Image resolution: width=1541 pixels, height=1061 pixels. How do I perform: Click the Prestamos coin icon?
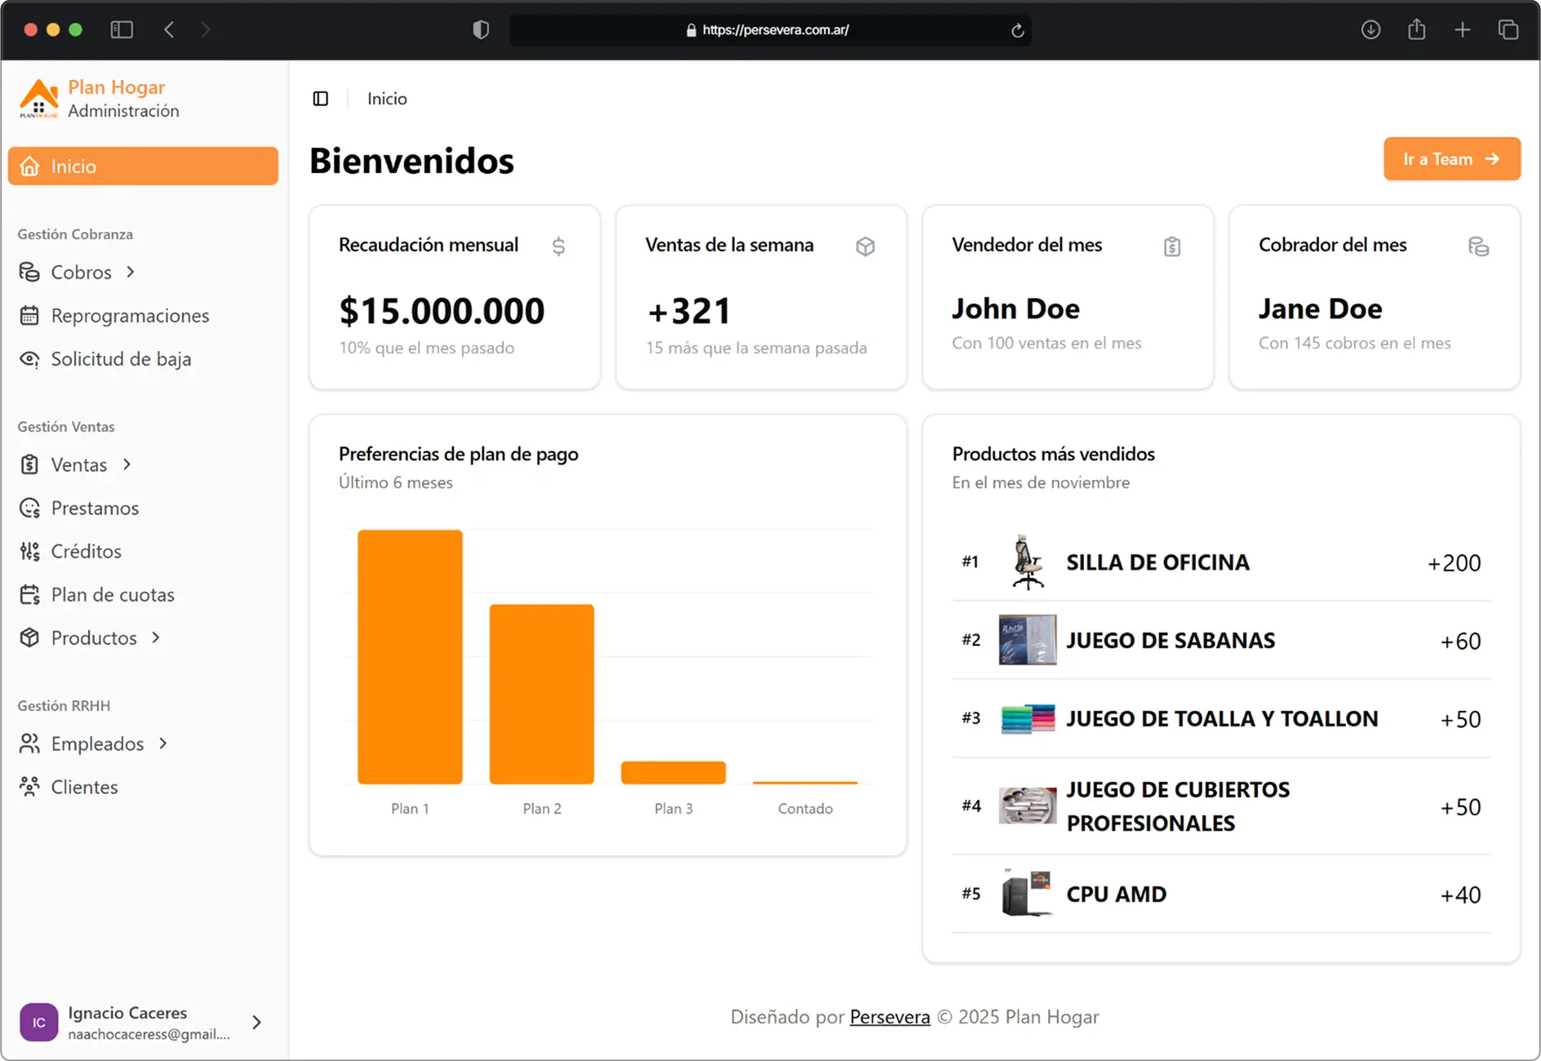[x=30, y=508]
